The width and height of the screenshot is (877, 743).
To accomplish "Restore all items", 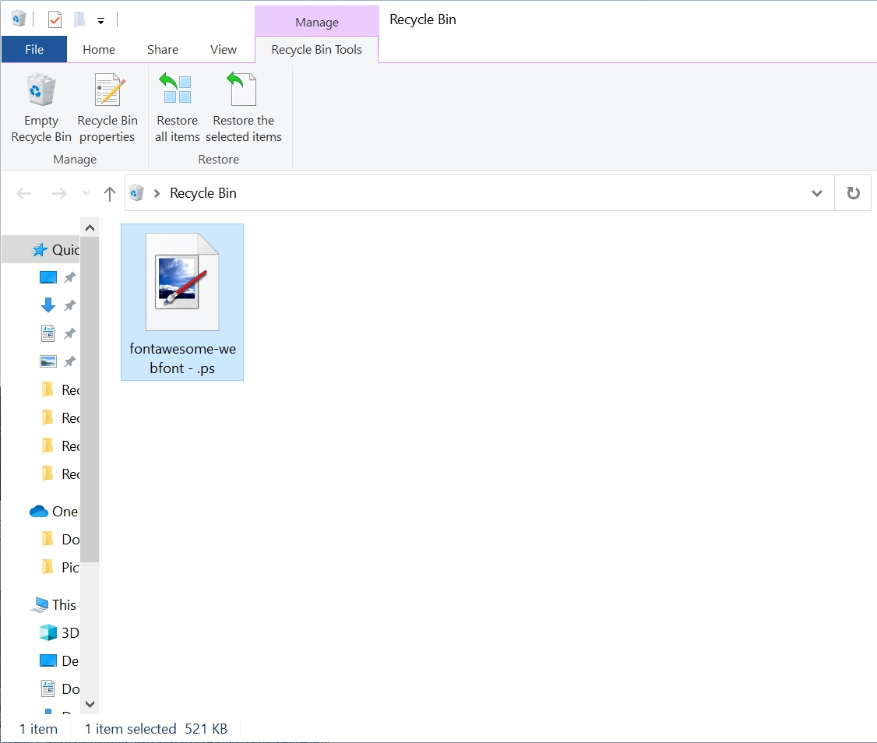I will tap(178, 109).
